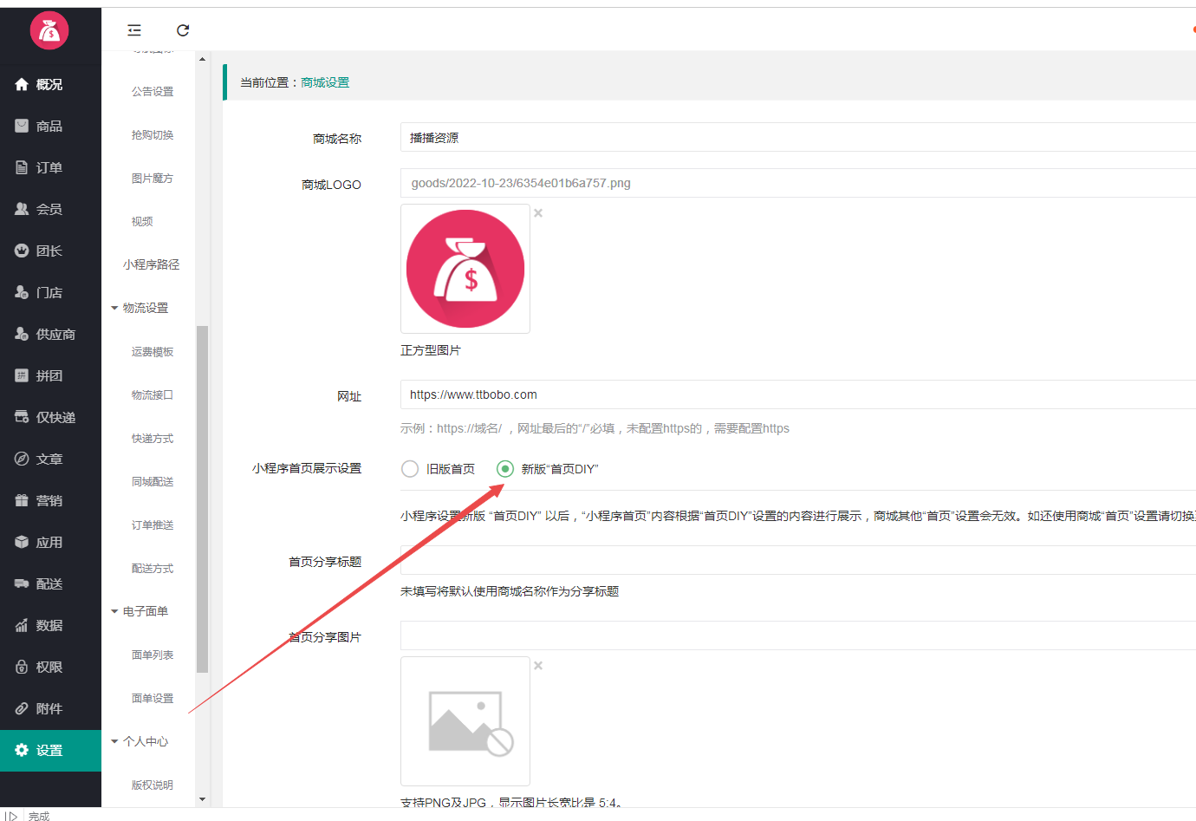Image resolution: width=1196 pixels, height=821 pixels.
Task: Remove the mall LOGO image via its × icon
Action: point(537,212)
